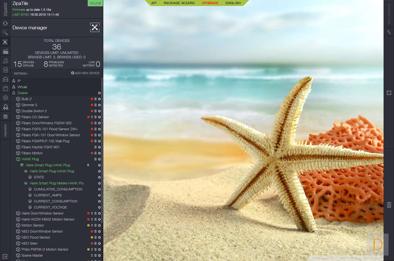Click the location pin on Hank Smart Plug
The image size is (394, 261).
click(x=88, y=165)
